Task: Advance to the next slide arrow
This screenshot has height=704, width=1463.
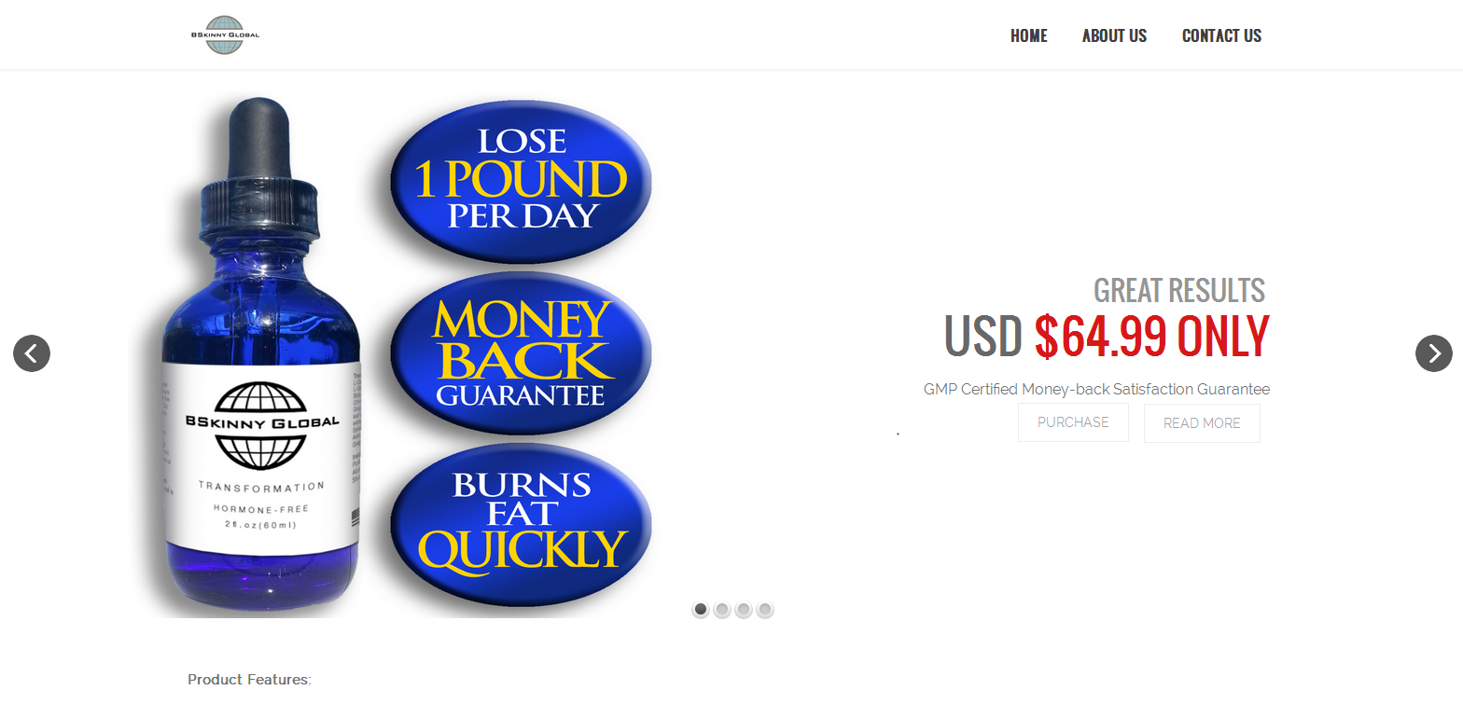Action: 1433,353
